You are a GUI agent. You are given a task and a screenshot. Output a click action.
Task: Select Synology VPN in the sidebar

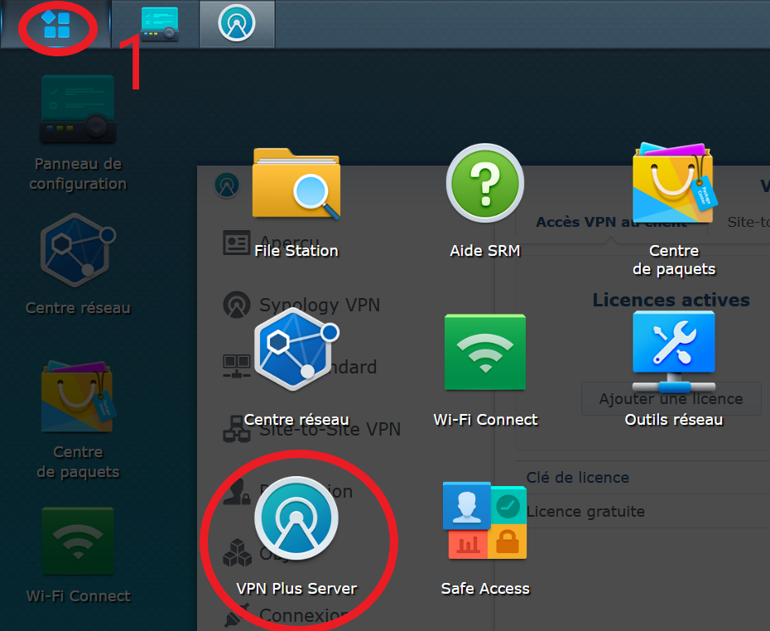(x=319, y=305)
